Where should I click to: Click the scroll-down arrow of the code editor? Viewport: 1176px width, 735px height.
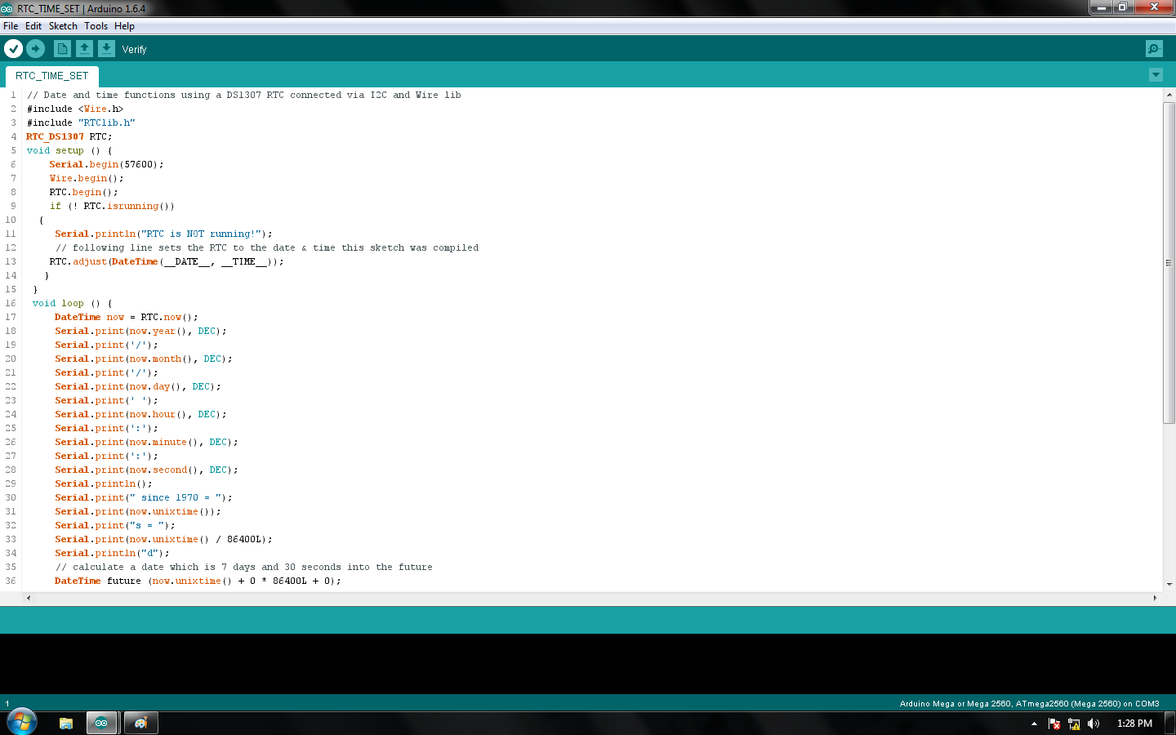(x=1169, y=584)
